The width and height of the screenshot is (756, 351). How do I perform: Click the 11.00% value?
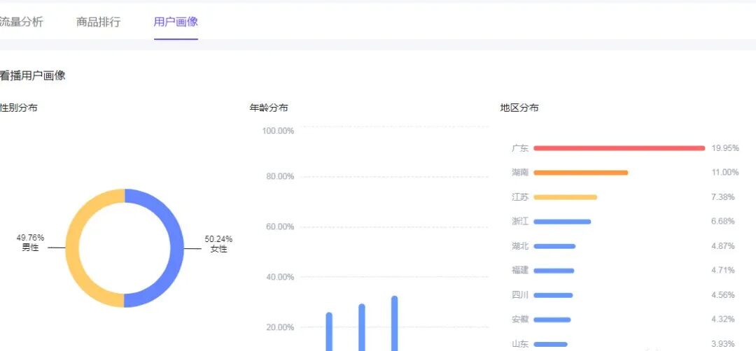tap(725, 173)
